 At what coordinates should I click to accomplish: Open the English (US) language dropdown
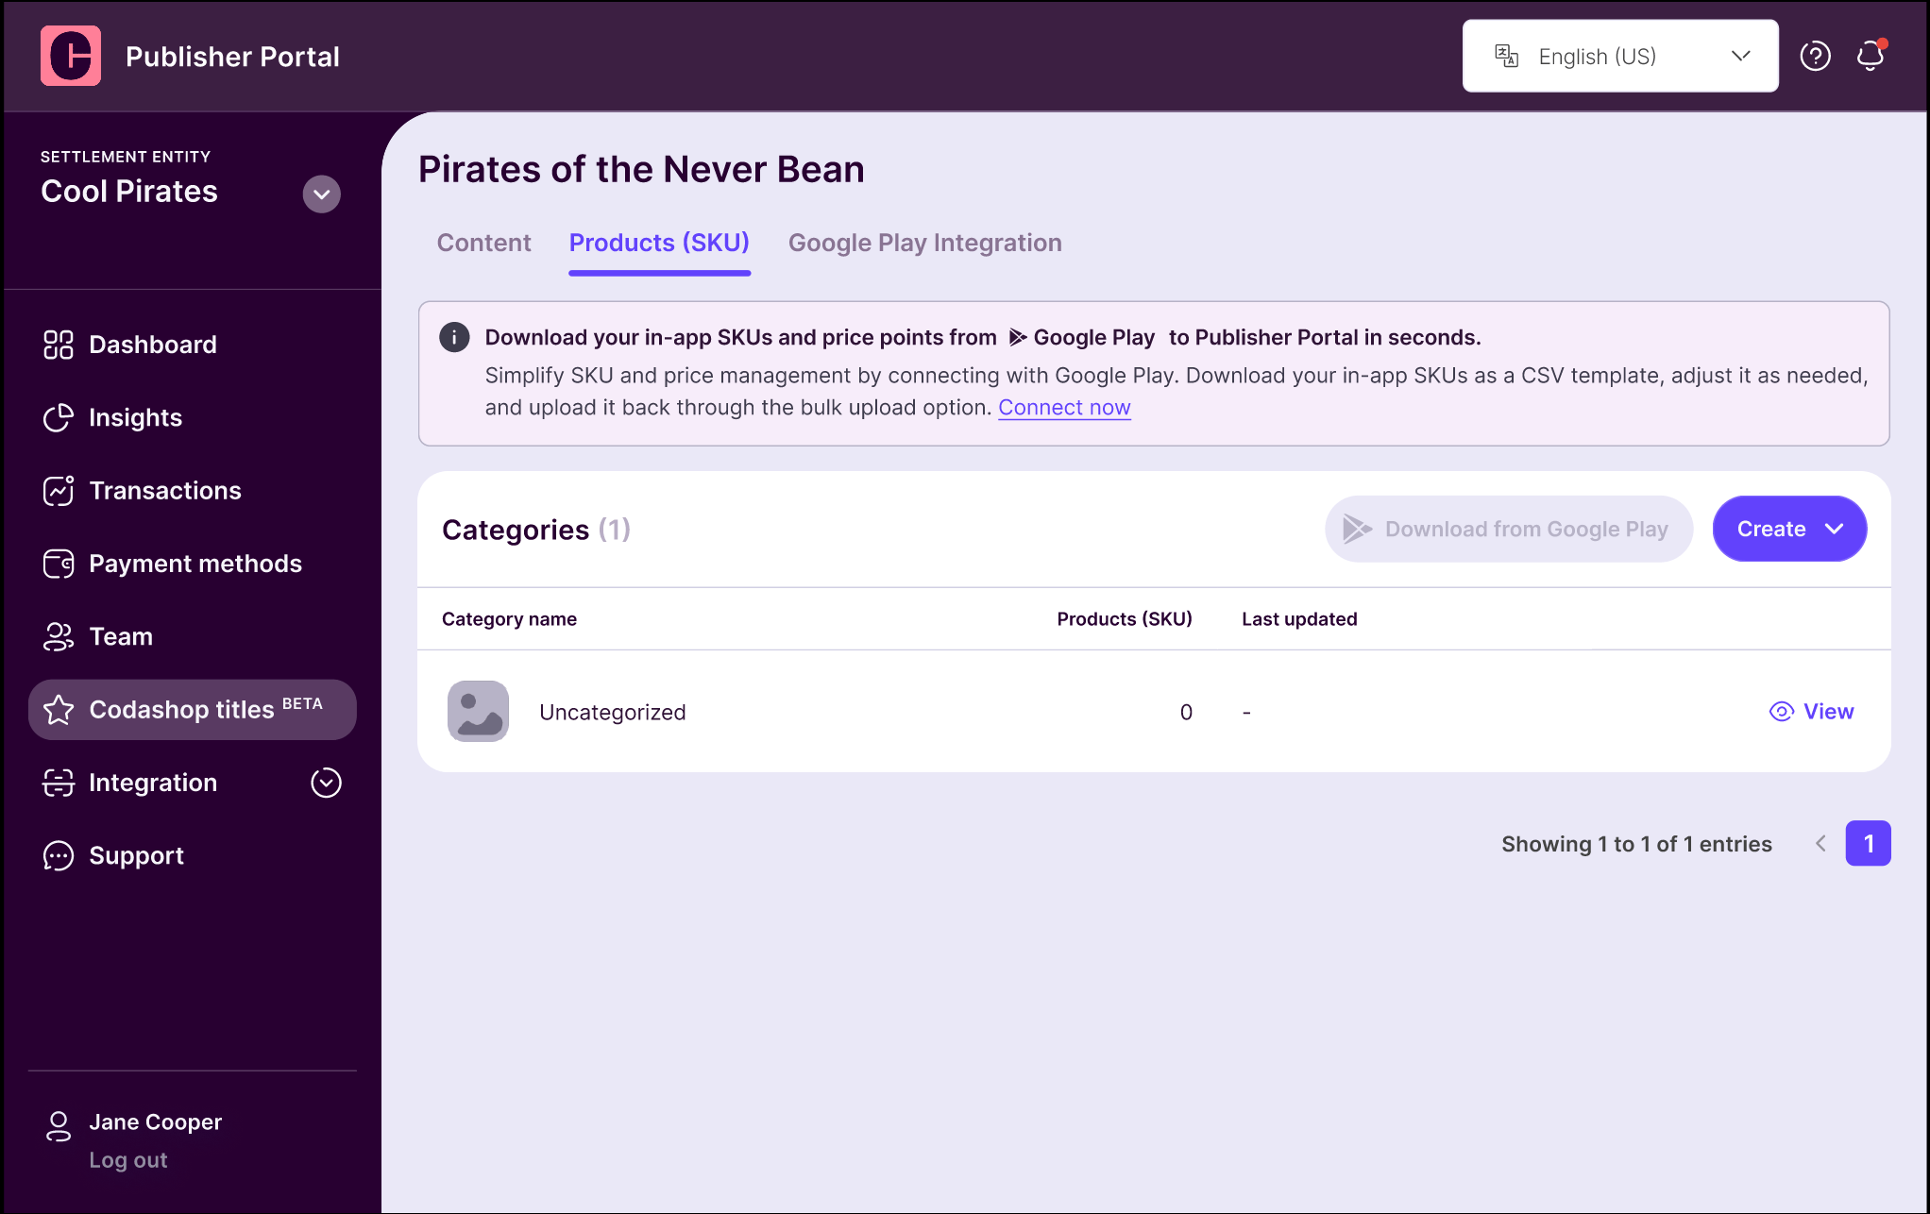[1620, 57]
